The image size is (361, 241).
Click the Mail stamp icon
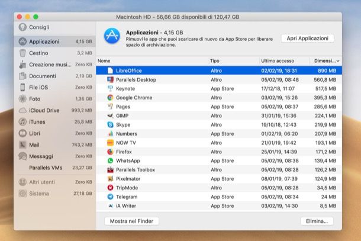pos(22,144)
